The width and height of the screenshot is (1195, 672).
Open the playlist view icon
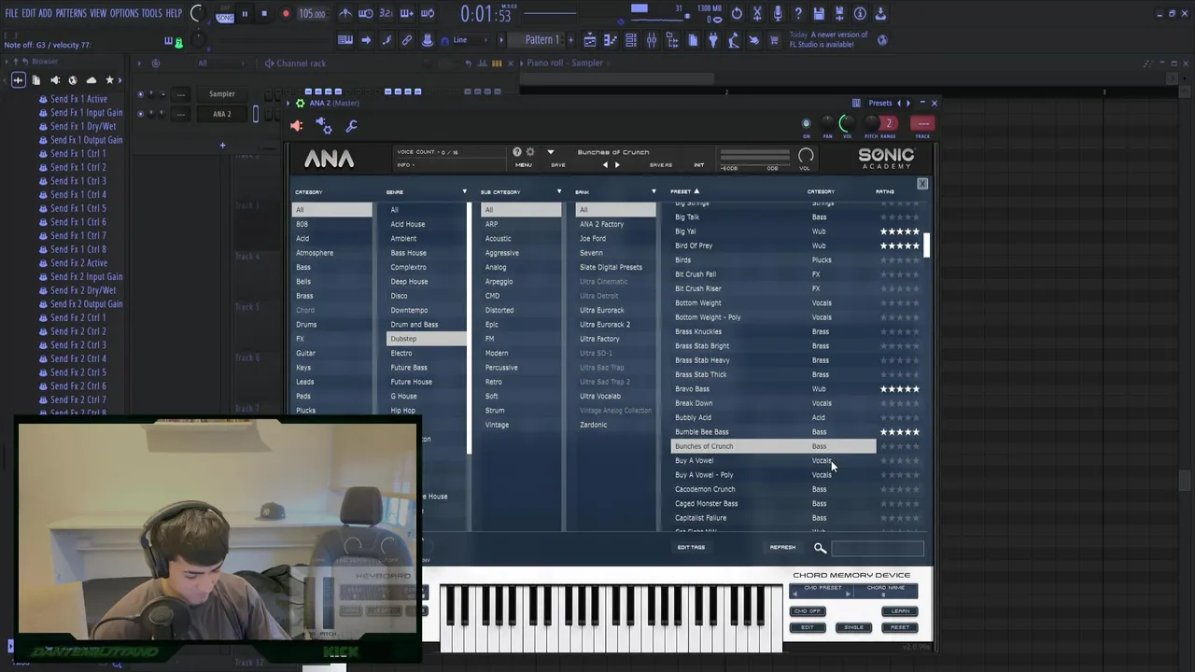590,40
